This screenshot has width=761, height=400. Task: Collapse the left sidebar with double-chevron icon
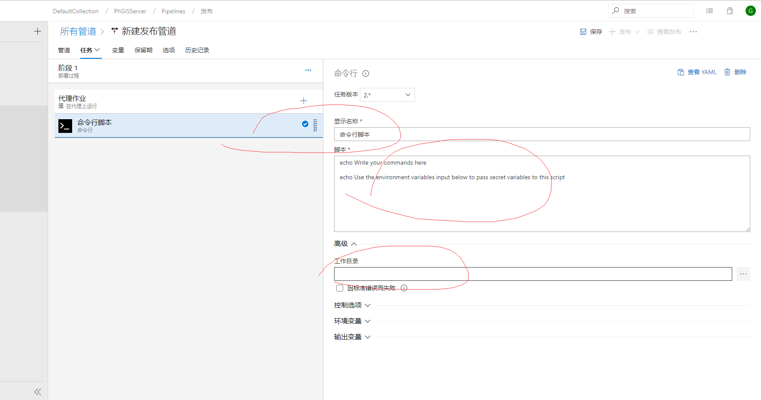click(x=38, y=391)
